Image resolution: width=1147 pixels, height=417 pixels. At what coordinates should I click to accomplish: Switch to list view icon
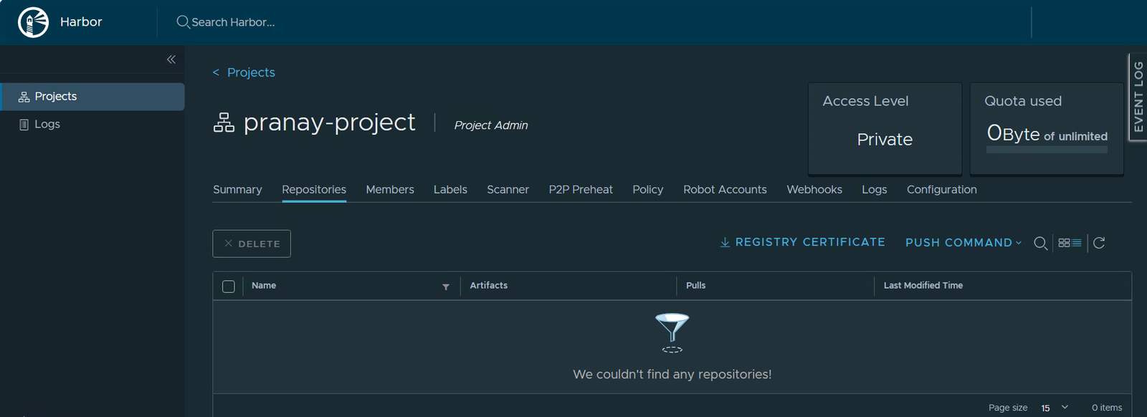(x=1077, y=243)
